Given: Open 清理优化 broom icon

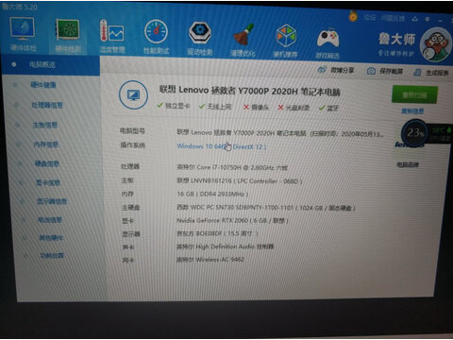Looking at the screenshot, I should (x=243, y=40).
